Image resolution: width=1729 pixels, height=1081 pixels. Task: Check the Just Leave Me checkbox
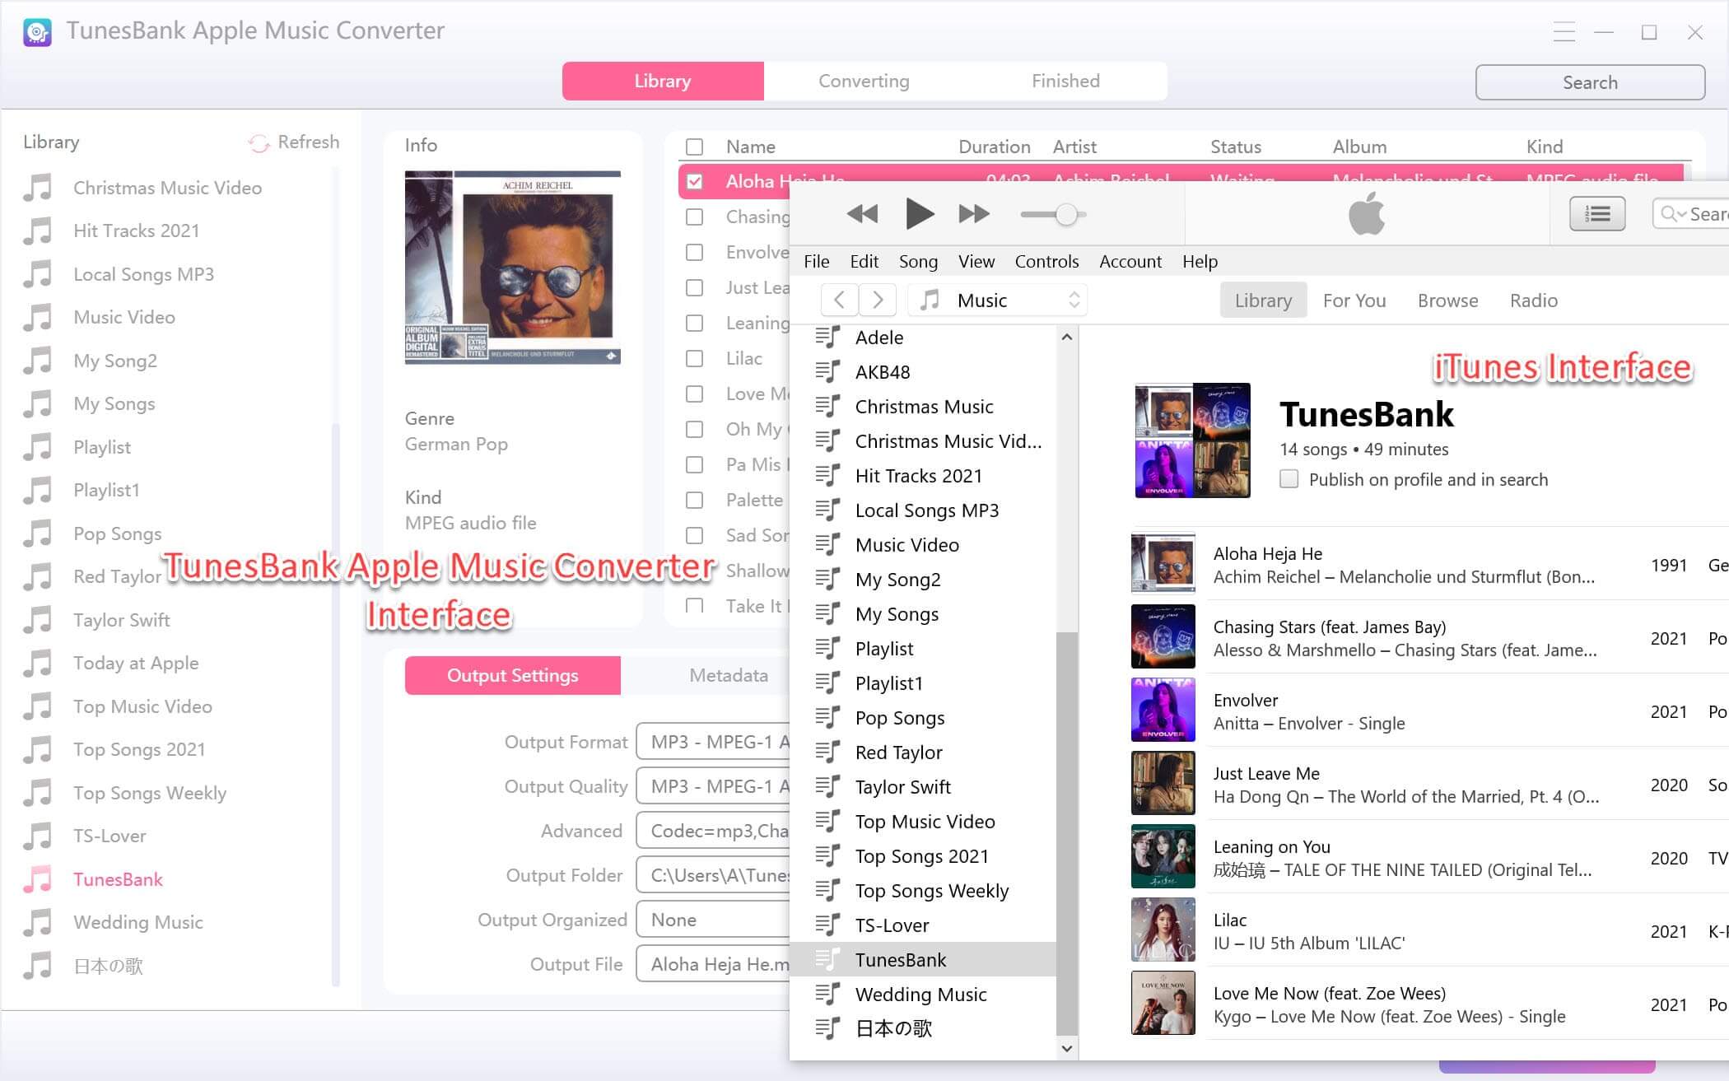[695, 287]
